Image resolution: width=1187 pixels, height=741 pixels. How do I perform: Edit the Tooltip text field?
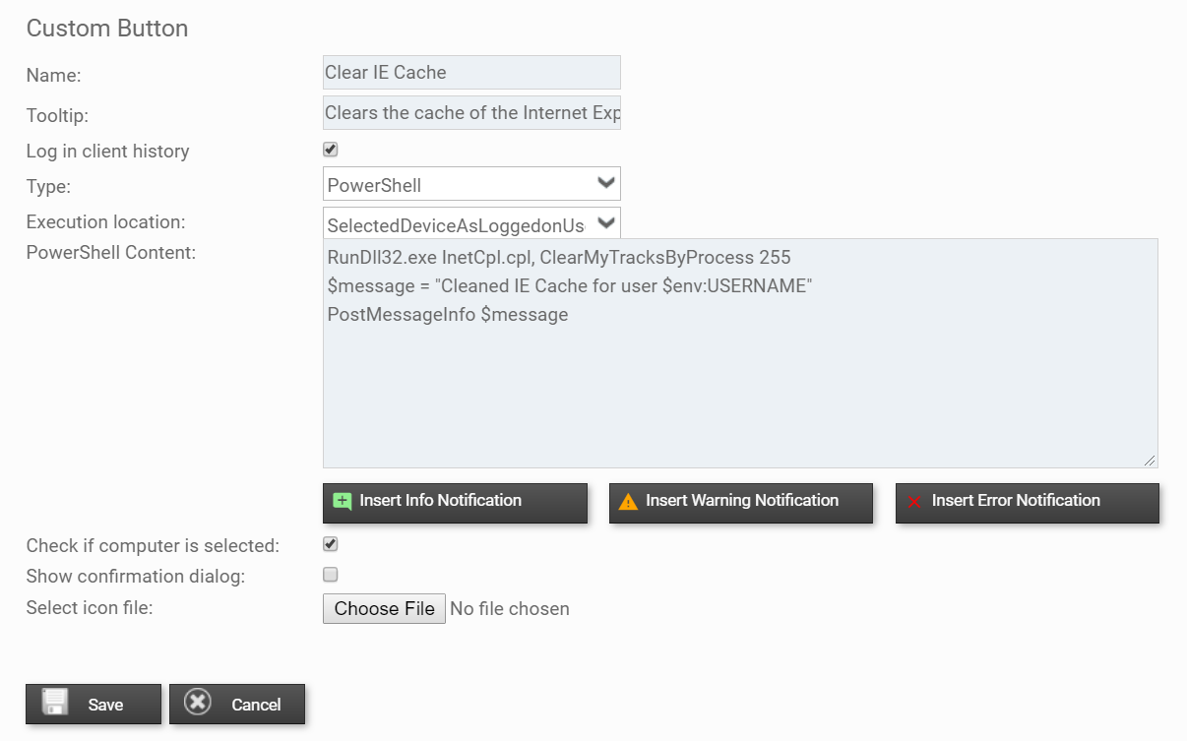coord(471,112)
